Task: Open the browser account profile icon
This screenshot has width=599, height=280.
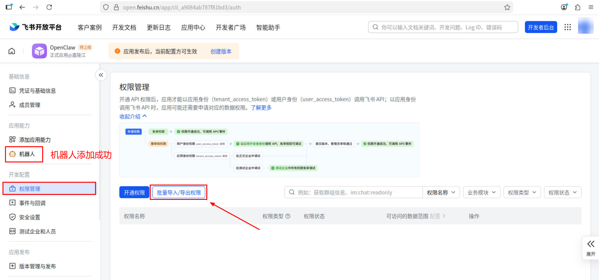Action: tap(564, 7)
